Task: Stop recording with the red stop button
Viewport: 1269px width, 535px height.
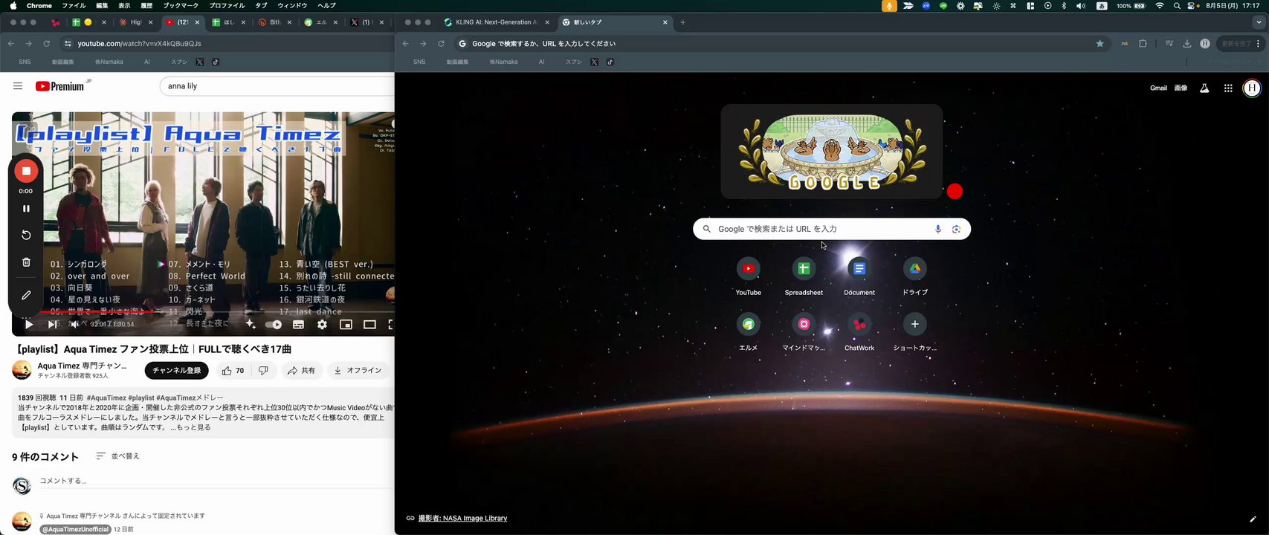Action: [x=26, y=171]
